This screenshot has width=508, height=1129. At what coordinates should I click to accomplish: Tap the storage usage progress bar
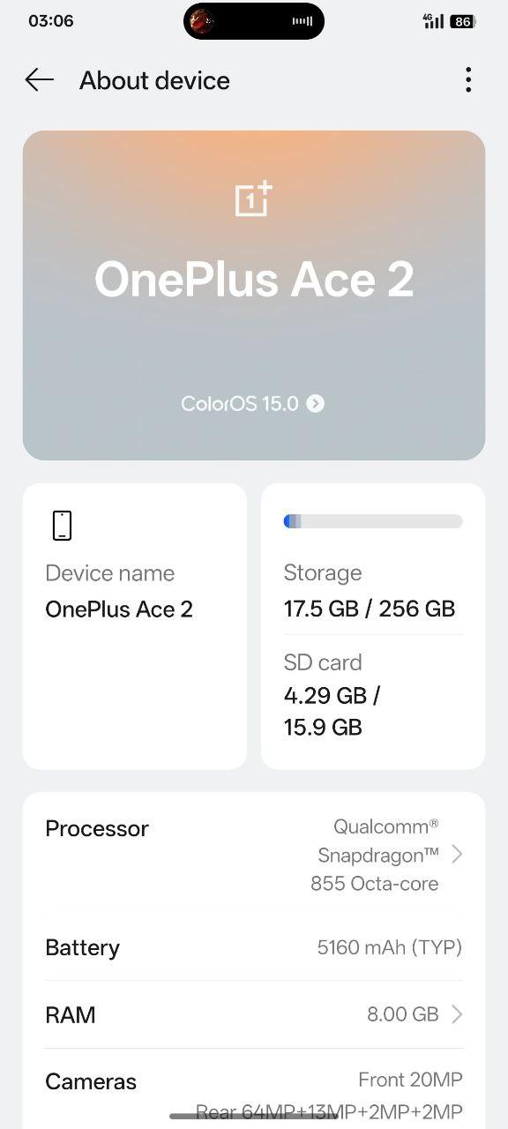(x=373, y=521)
